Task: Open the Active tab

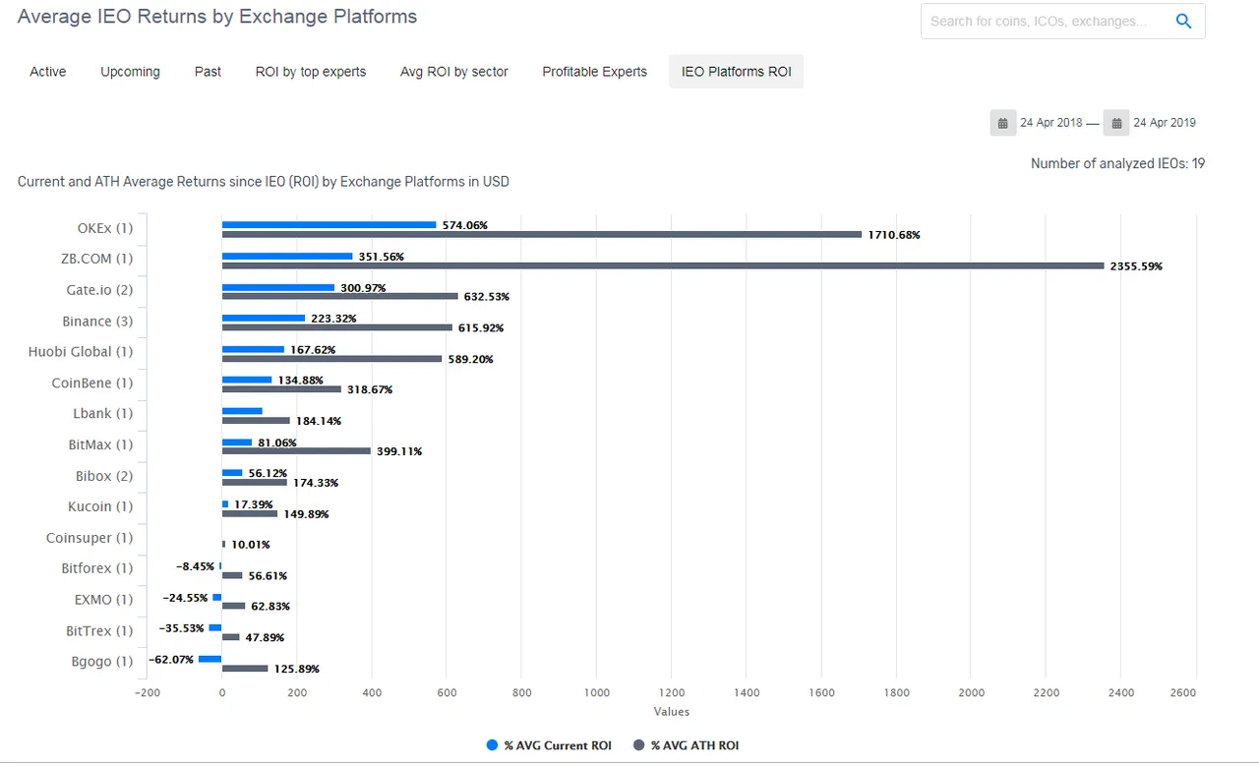Action: click(x=48, y=72)
